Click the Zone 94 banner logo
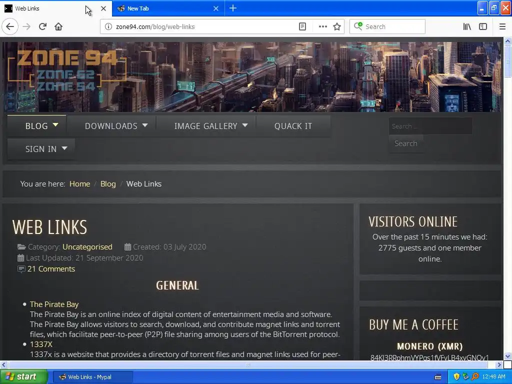 coord(66,70)
